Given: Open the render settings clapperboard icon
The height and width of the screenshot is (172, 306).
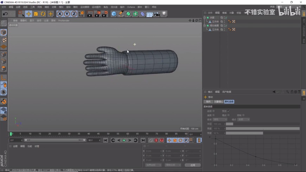Looking at the screenshot, I should pyautogui.click(x=105, y=14).
